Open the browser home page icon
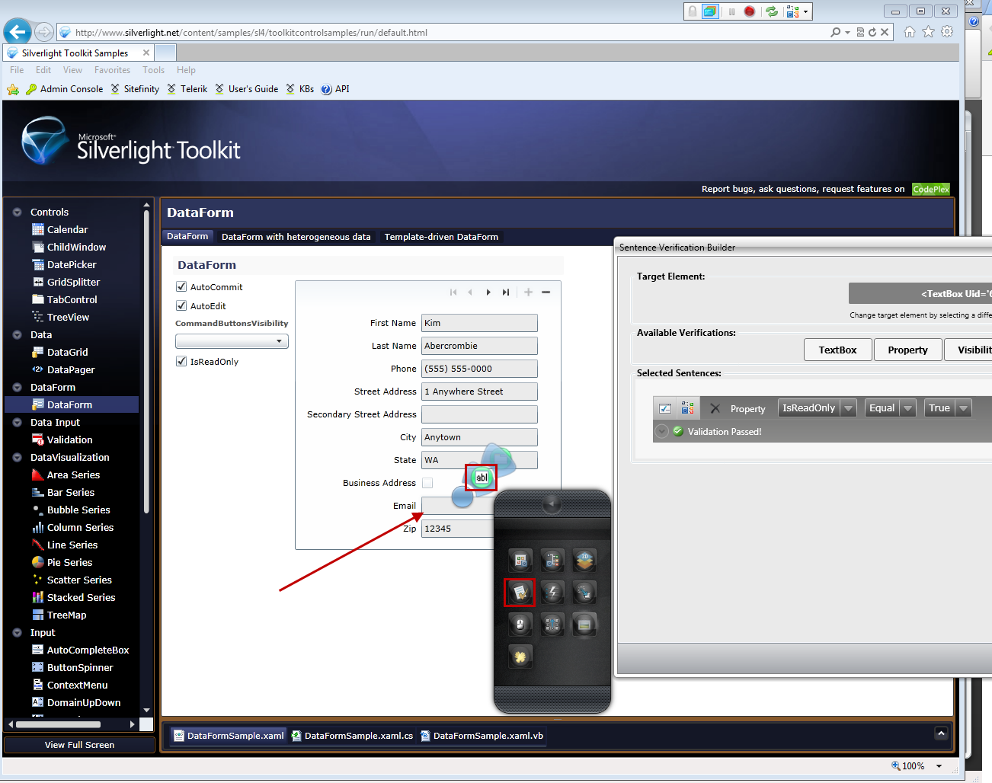The height and width of the screenshot is (783, 992). tap(910, 32)
